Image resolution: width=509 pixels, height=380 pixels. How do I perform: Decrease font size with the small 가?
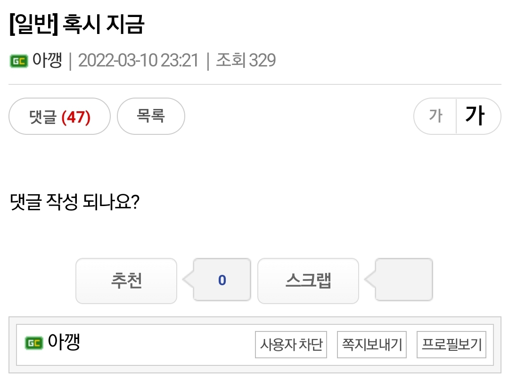(435, 116)
